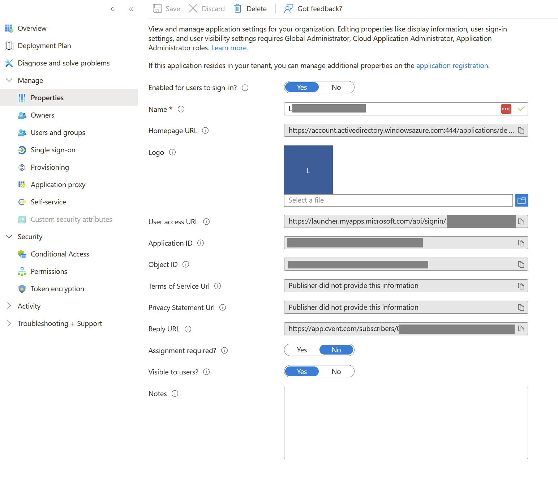Click the Discard X icon
Image resolution: width=558 pixels, height=496 pixels.
point(193,8)
